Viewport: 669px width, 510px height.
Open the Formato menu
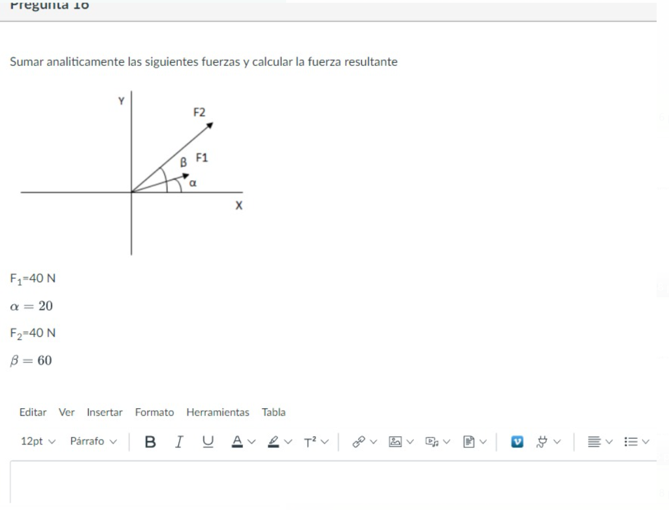[x=154, y=412]
